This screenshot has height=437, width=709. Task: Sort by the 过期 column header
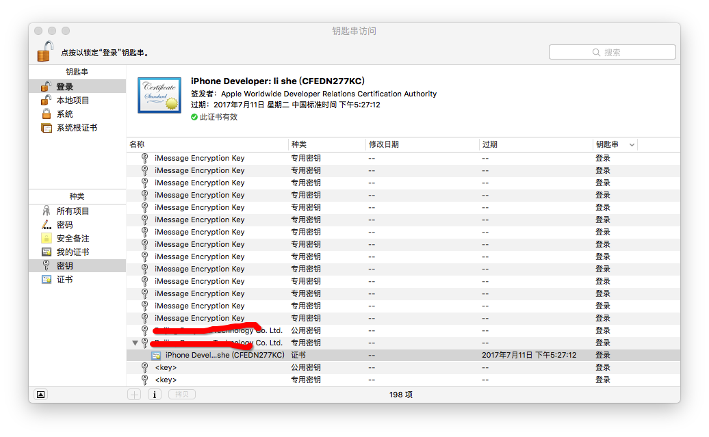click(535, 144)
